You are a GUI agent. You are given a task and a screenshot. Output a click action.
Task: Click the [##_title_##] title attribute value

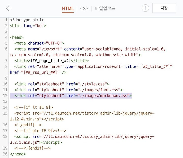click(x=155, y=66)
